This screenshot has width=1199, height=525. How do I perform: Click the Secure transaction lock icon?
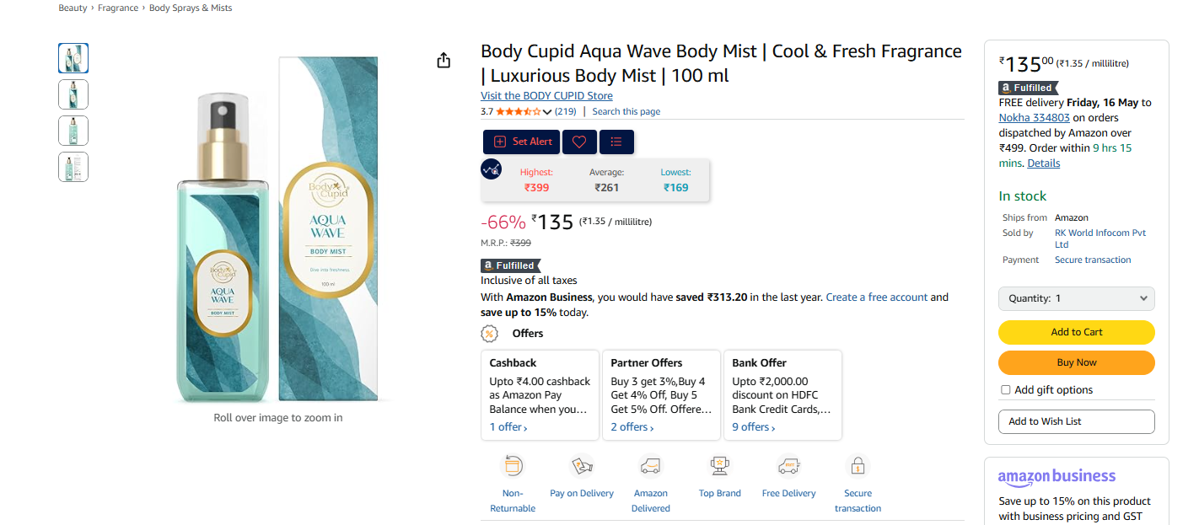(858, 465)
